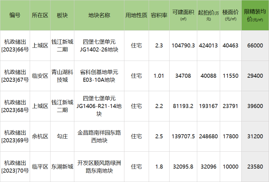269x182 pixels.
Task: Click the 139707.5 buildable area cell
Action: [183, 136]
